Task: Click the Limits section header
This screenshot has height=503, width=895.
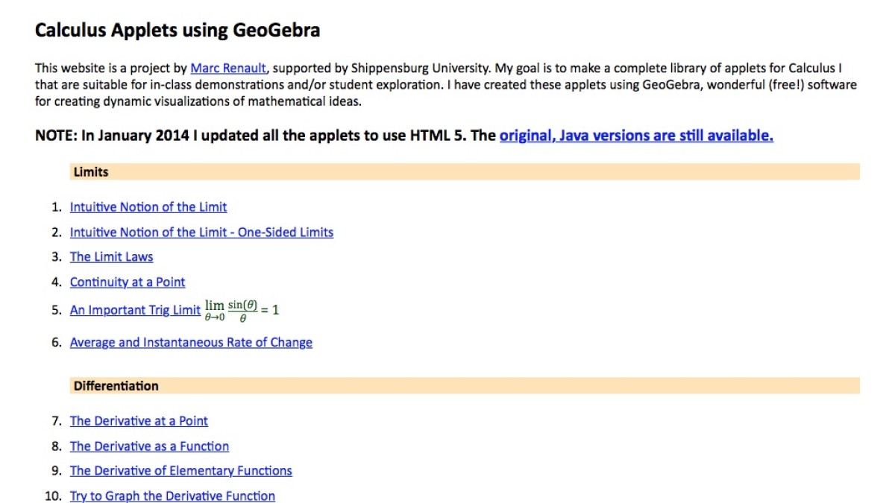Action: (x=90, y=171)
